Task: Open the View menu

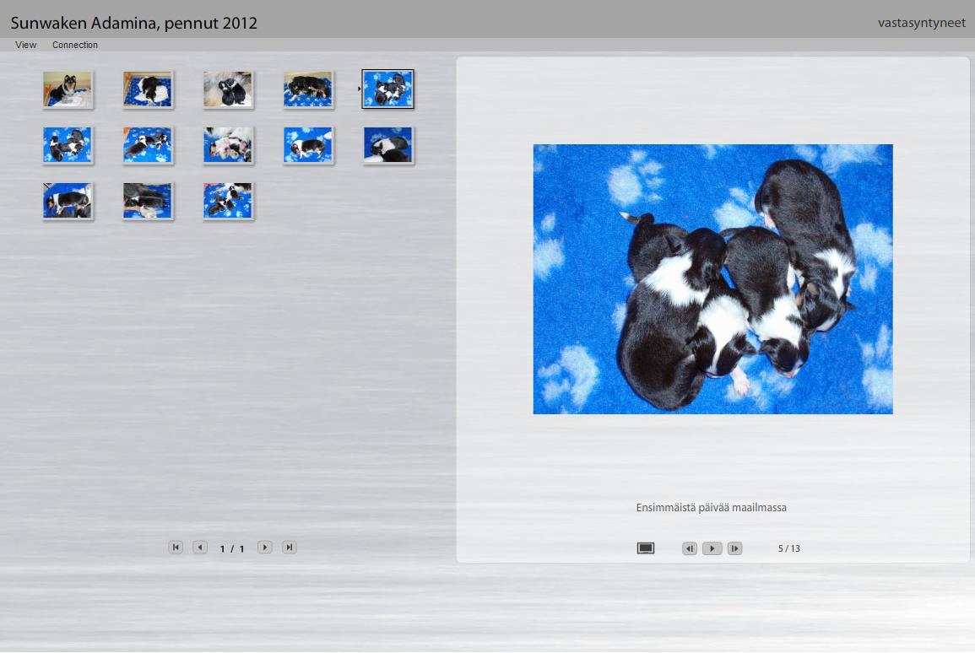Action: (25, 45)
